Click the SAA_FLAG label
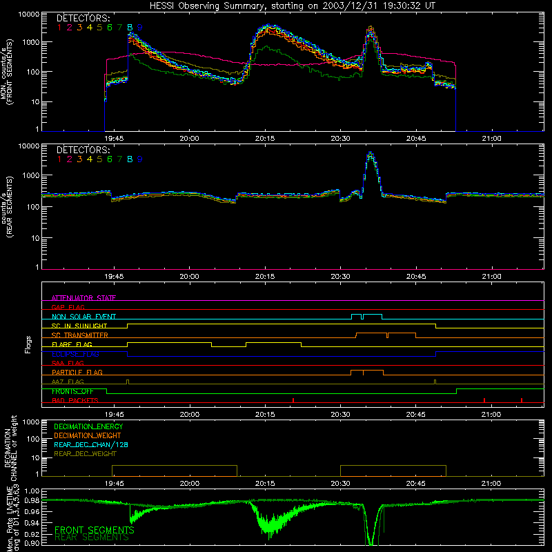552x552 pixels. pyautogui.click(x=68, y=363)
